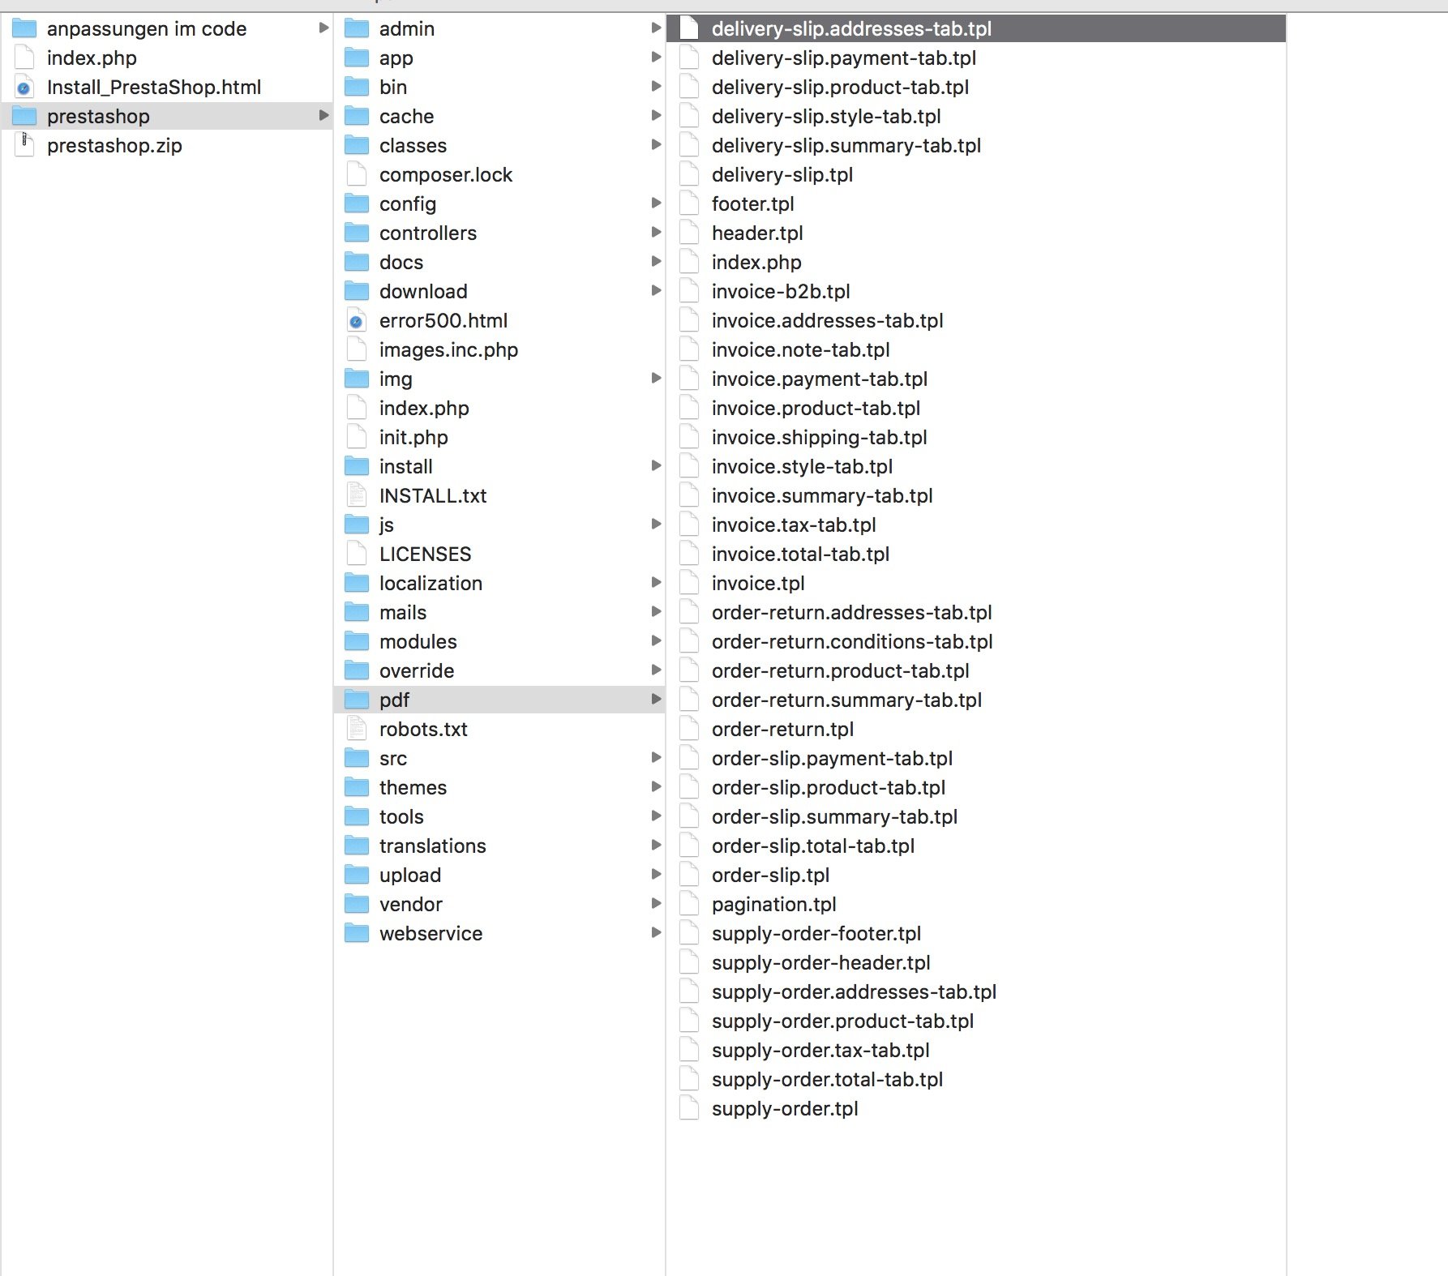Expand the js folder arrow
The width and height of the screenshot is (1448, 1276).
coord(656,525)
